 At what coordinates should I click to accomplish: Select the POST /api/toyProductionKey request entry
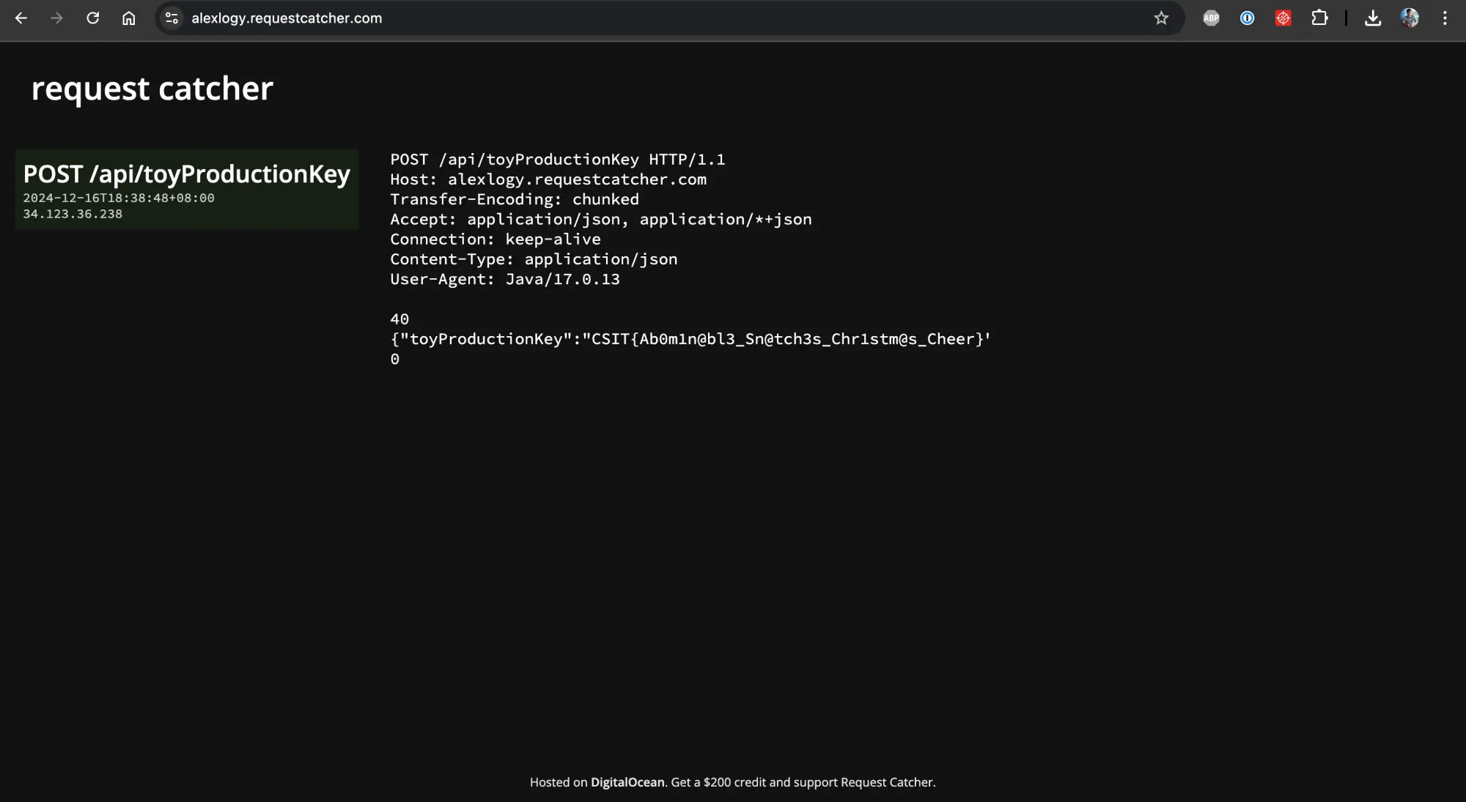187,189
